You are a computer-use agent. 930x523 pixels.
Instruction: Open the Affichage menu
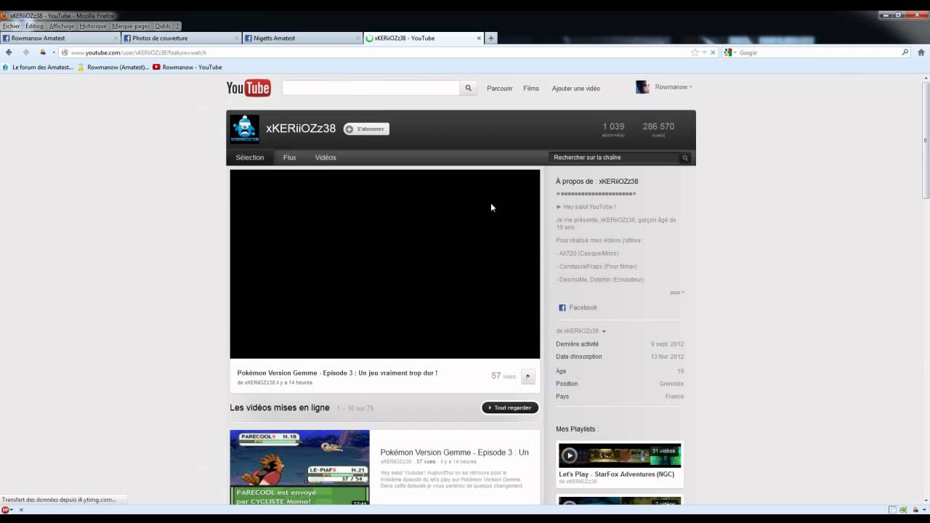pos(62,26)
